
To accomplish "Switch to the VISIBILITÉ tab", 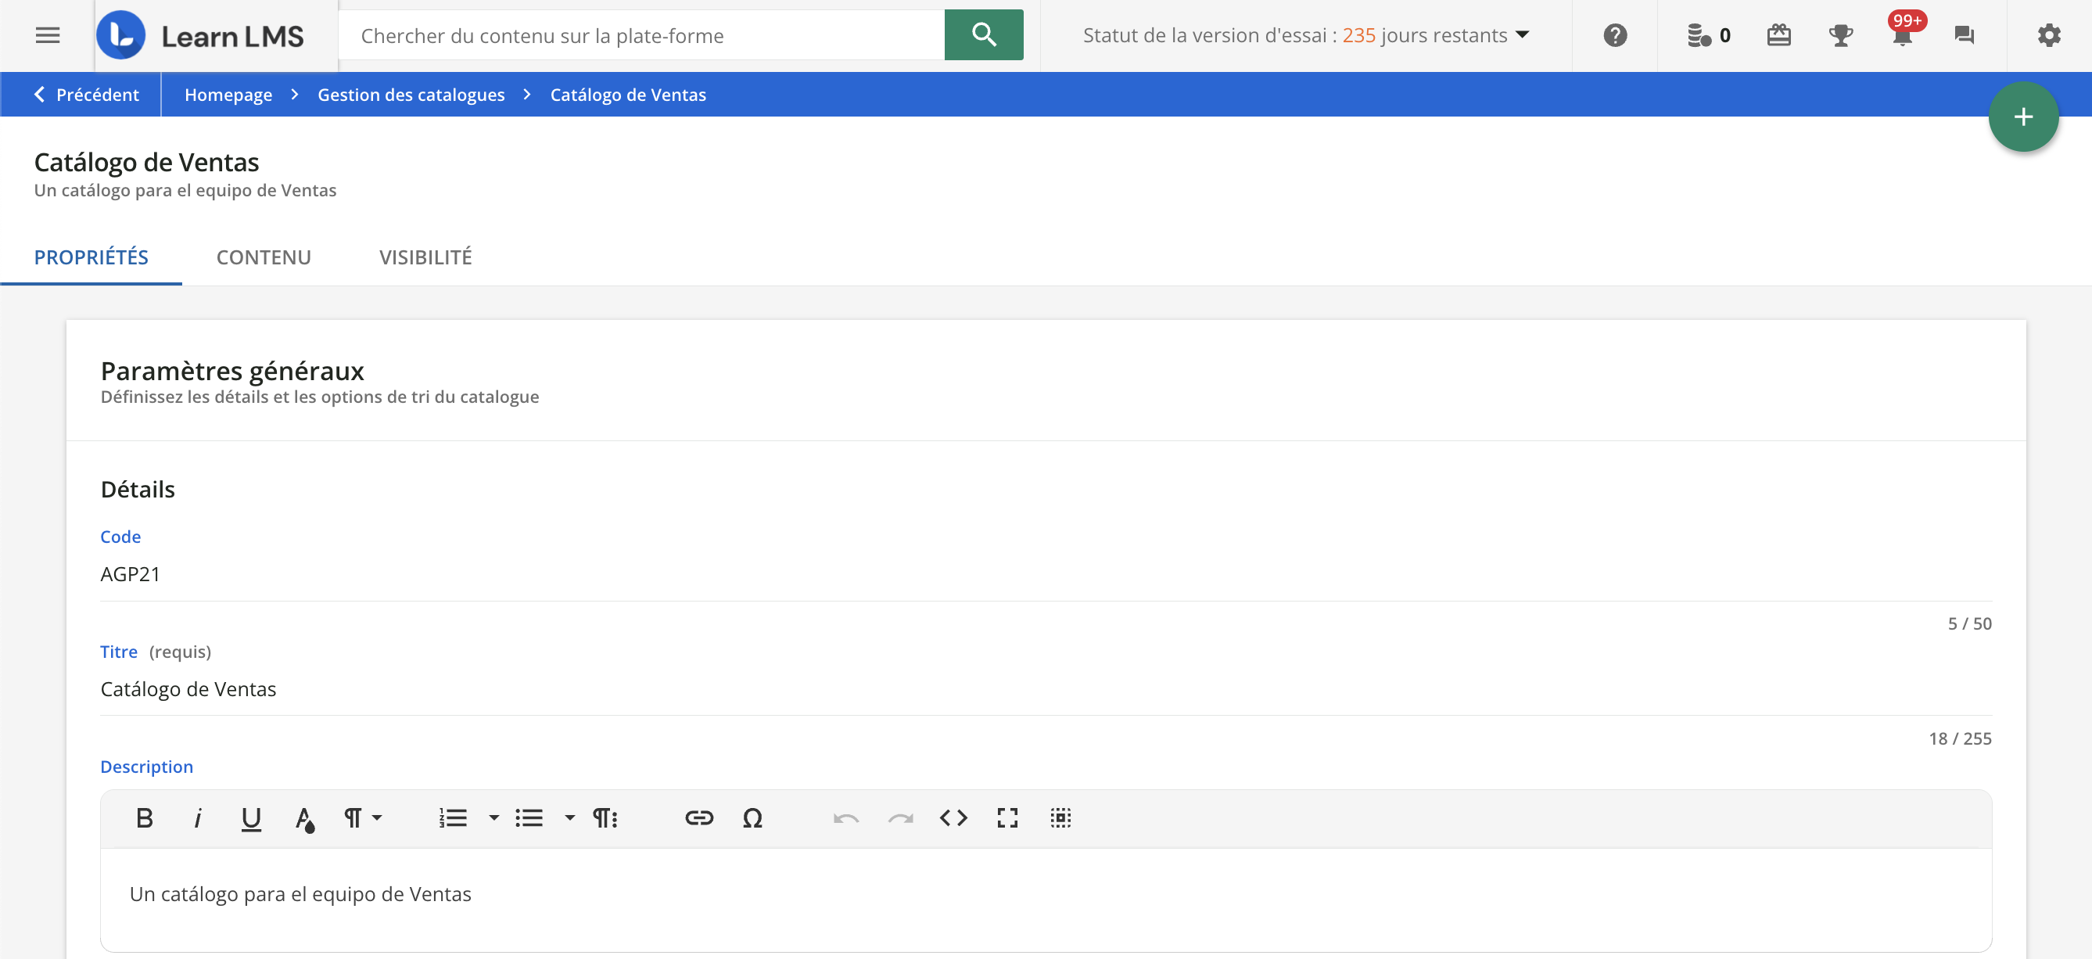I will coord(425,257).
